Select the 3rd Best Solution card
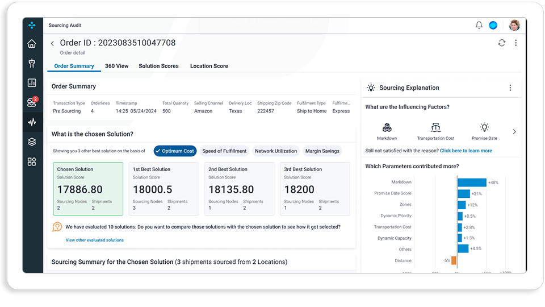The image size is (545, 307). (x=315, y=189)
